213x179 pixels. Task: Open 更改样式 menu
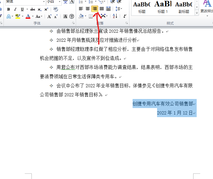207,8
